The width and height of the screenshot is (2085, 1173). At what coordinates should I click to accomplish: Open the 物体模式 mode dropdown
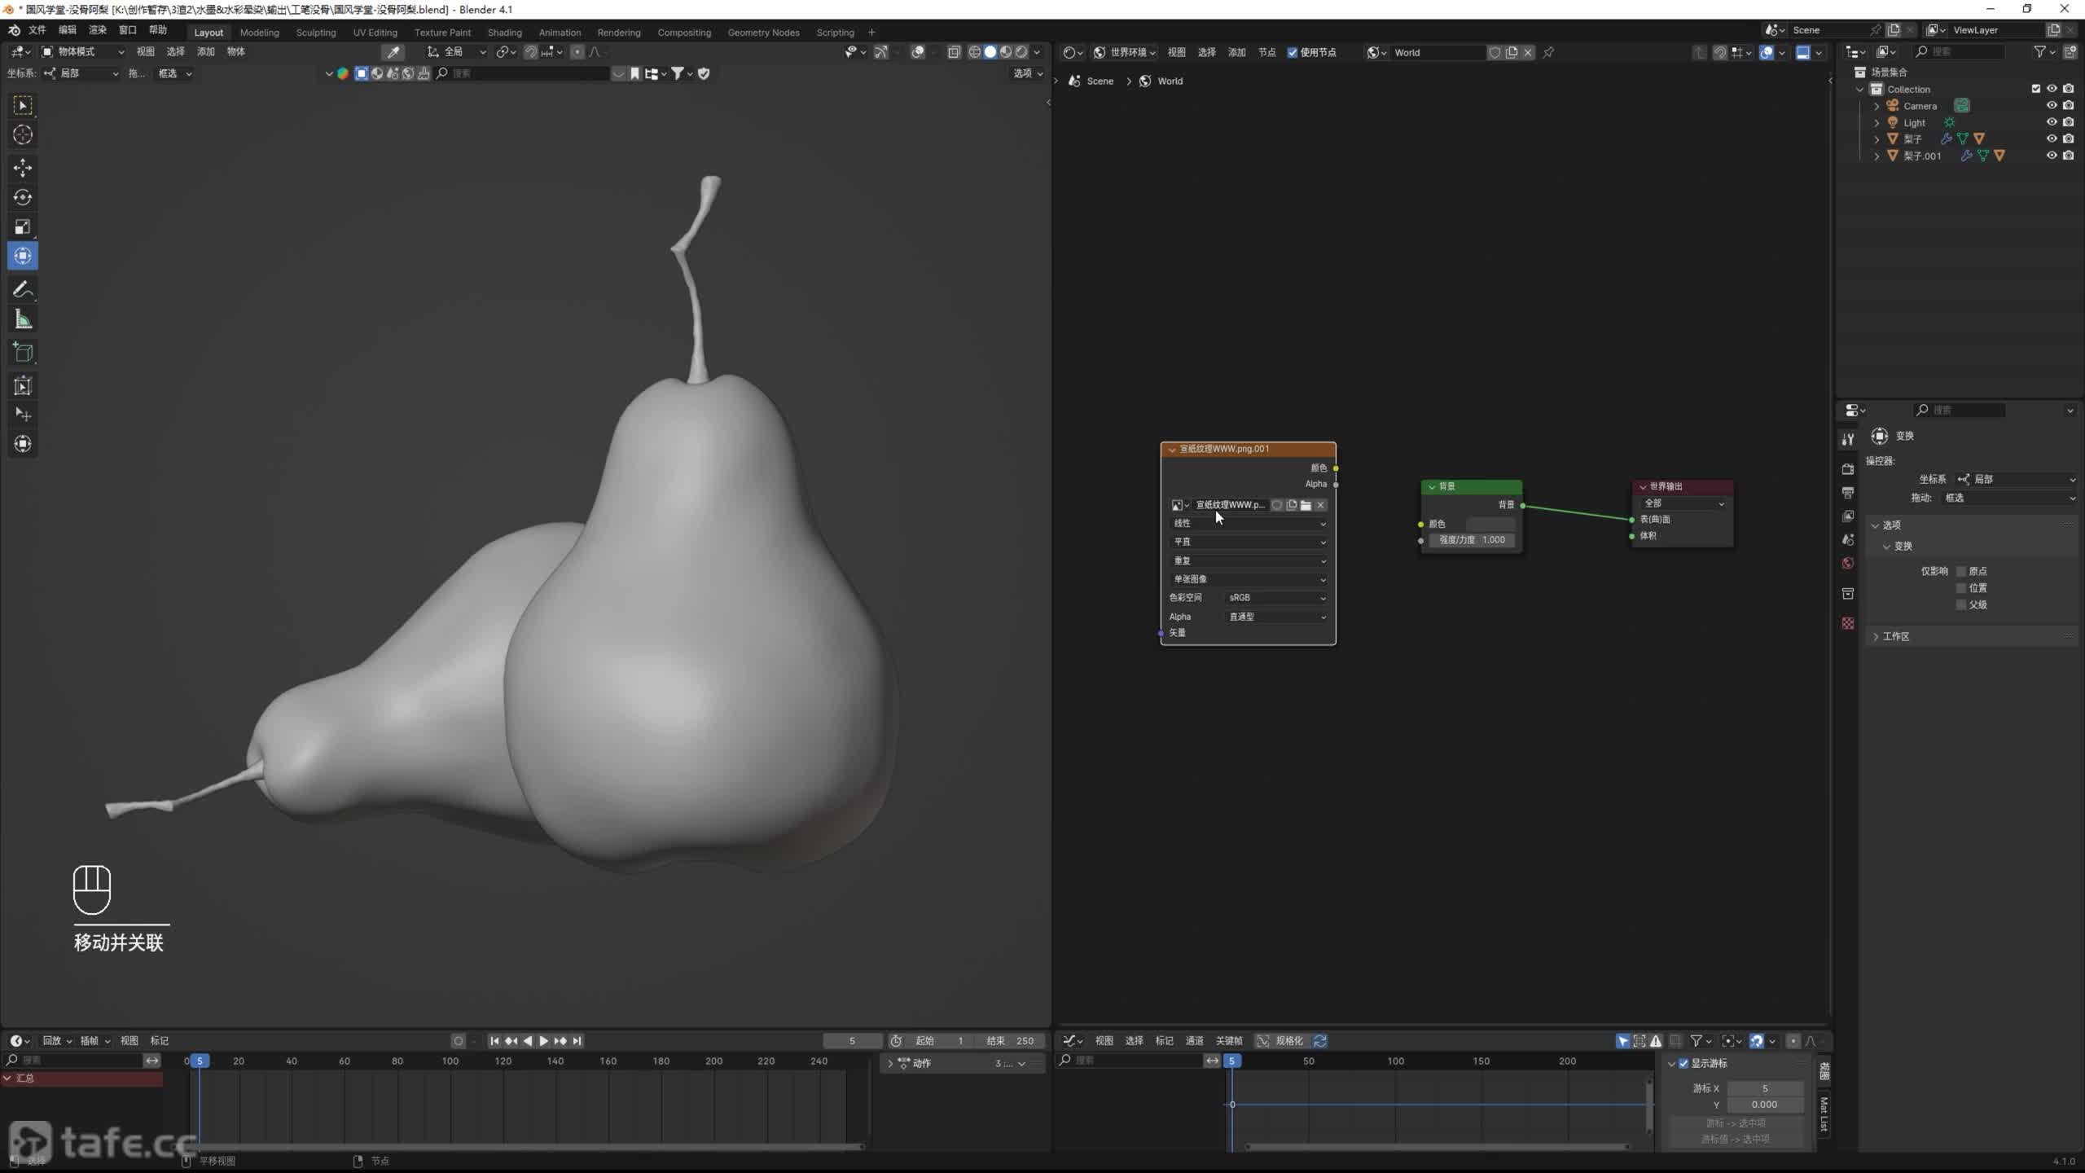click(x=83, y=51)
